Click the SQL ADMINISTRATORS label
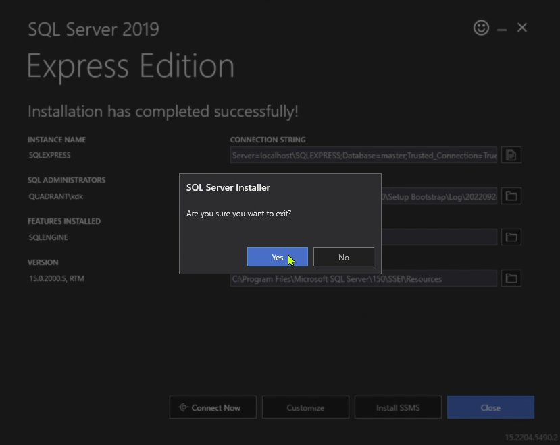The image size is (560, 445). point(66,180)
